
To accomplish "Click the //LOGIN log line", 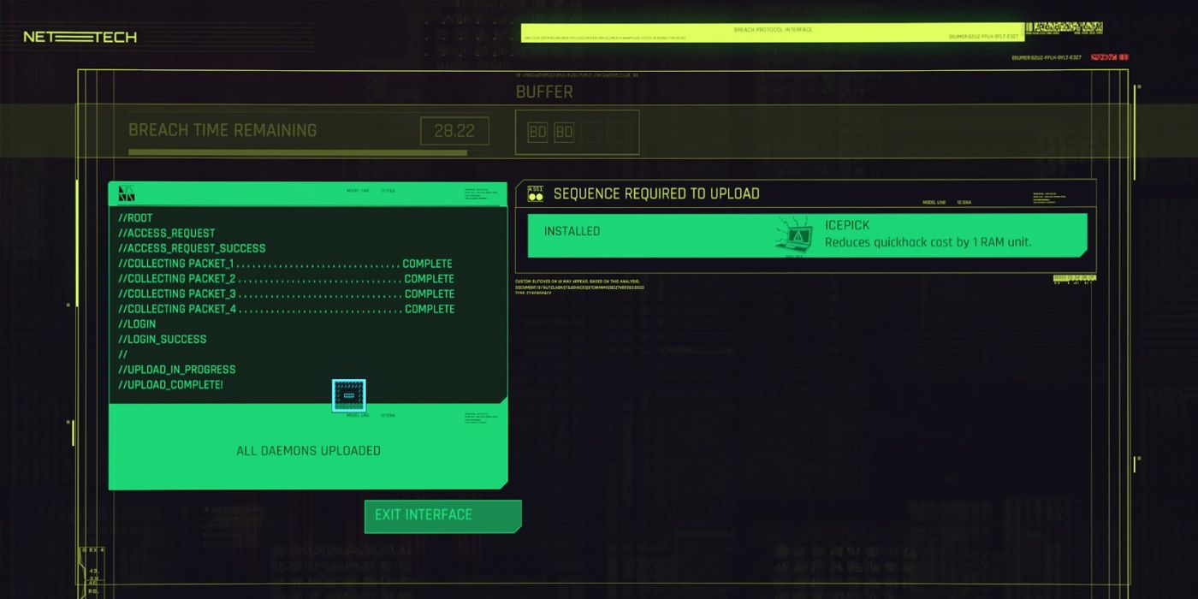I will 137,324.
